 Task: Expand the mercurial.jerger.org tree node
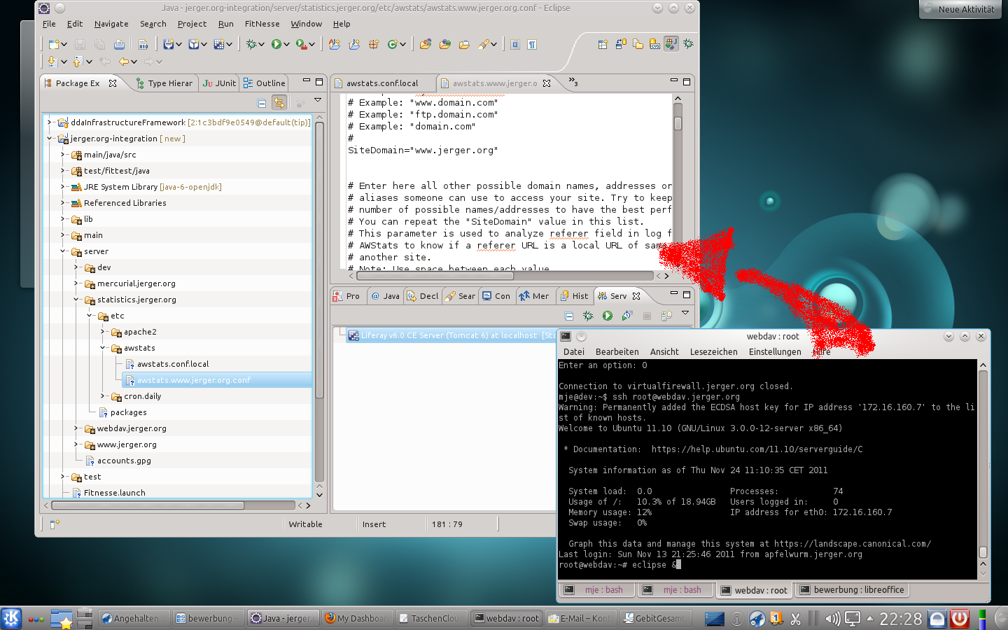point(76,283)
